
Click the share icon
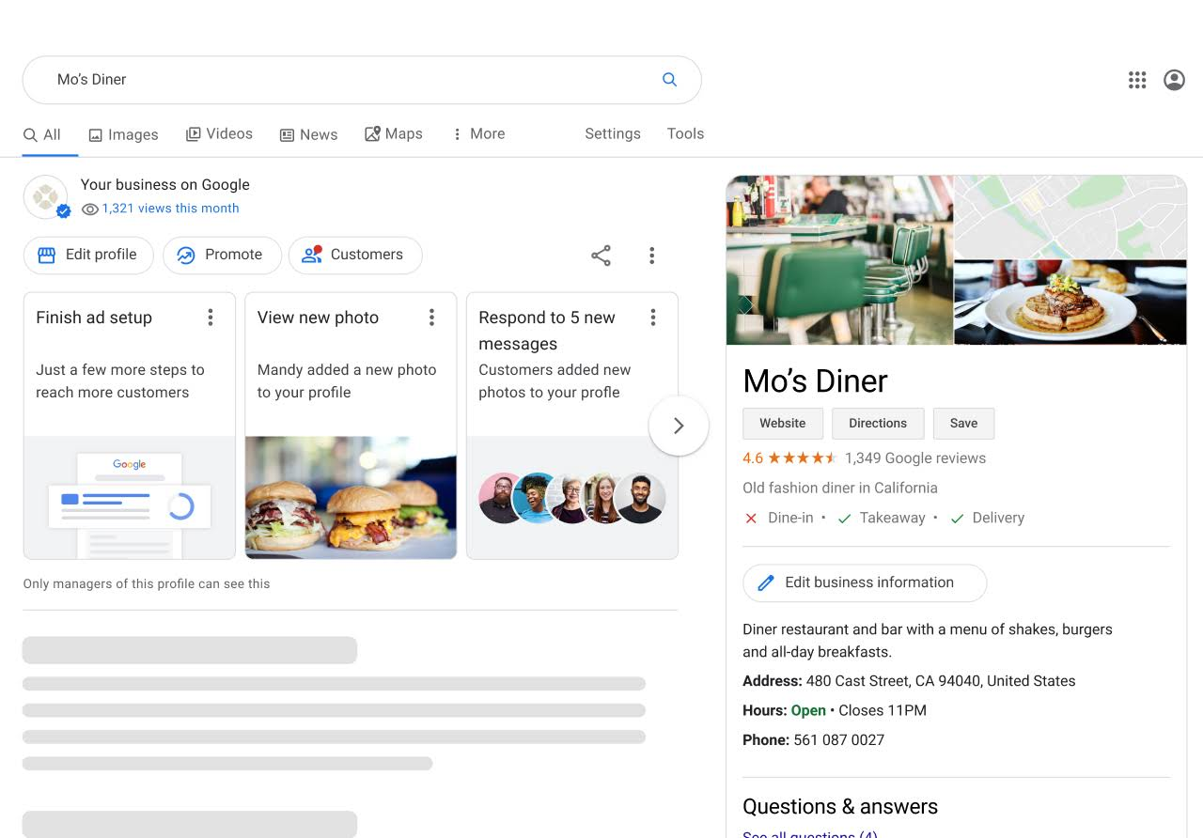coord(601,256)
